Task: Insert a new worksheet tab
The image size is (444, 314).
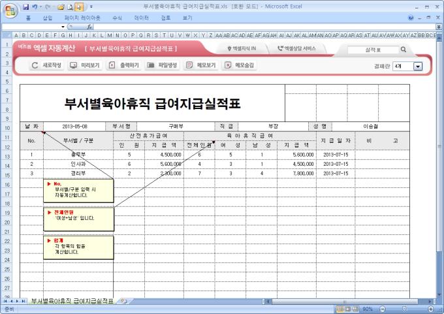Action: 124,301
